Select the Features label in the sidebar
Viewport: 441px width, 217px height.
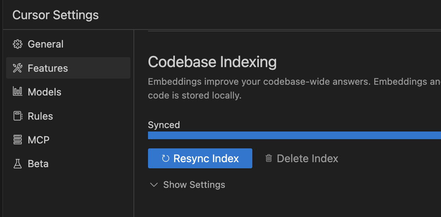(48, 68)
